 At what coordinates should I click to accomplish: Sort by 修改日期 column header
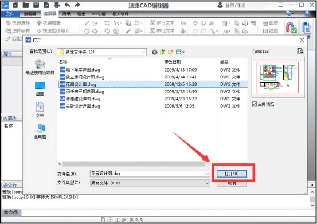pos(173,62)
